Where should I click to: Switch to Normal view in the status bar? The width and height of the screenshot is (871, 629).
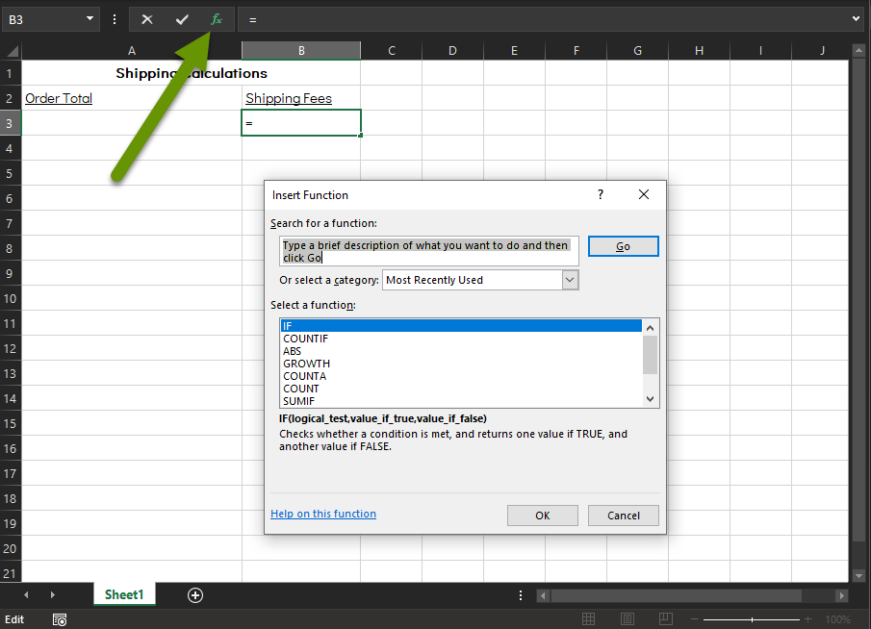tap(588, 618)
